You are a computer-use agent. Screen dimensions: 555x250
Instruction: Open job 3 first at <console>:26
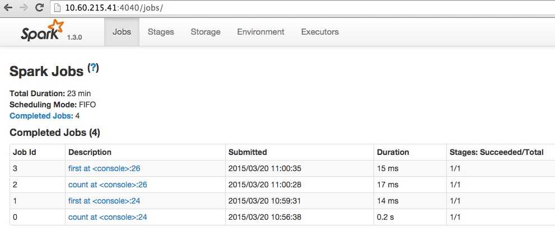[x=104, y=169]
